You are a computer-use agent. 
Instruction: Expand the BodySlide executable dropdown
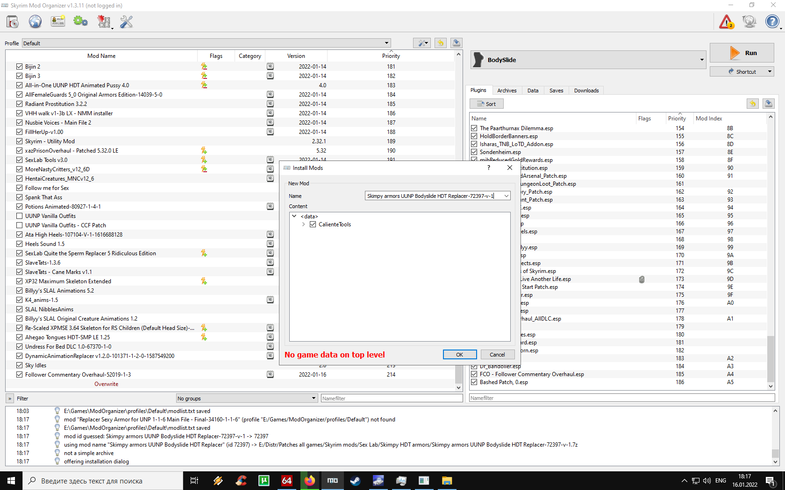(x=701, y=59)
